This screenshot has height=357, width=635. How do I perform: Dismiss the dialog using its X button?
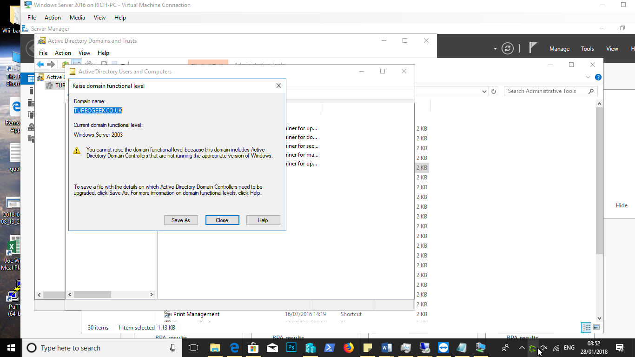(x=279, y=86)
